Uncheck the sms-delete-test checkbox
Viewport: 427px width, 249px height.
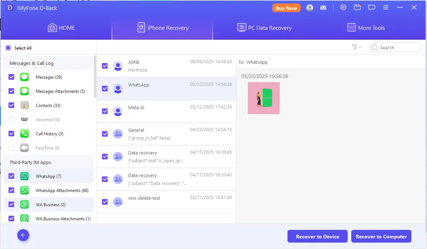(x=105, y=202)
